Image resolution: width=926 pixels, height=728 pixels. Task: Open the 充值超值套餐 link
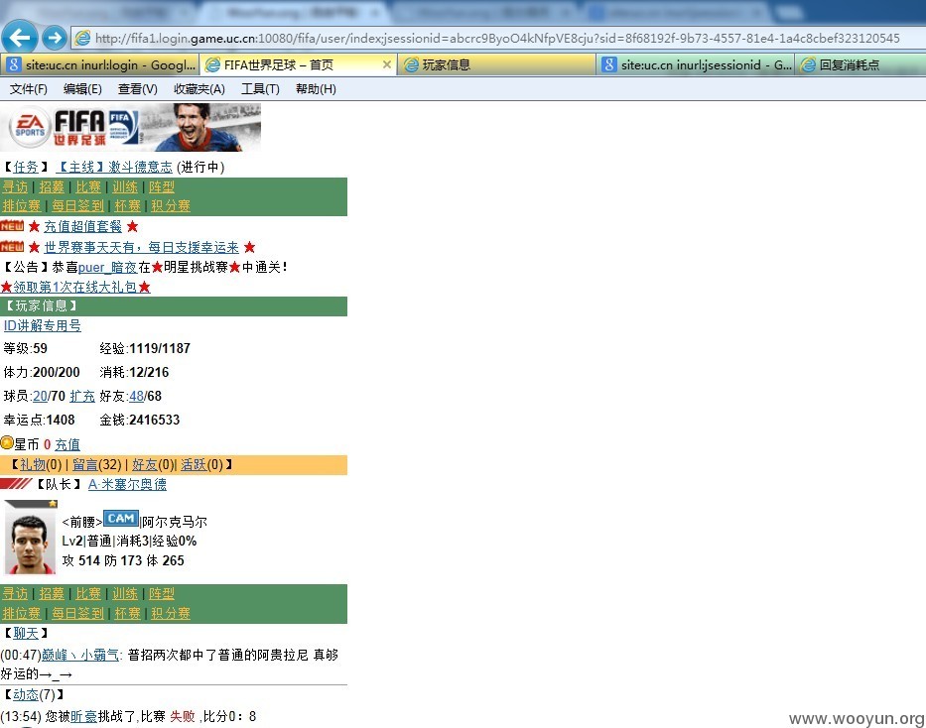point(82,226)
